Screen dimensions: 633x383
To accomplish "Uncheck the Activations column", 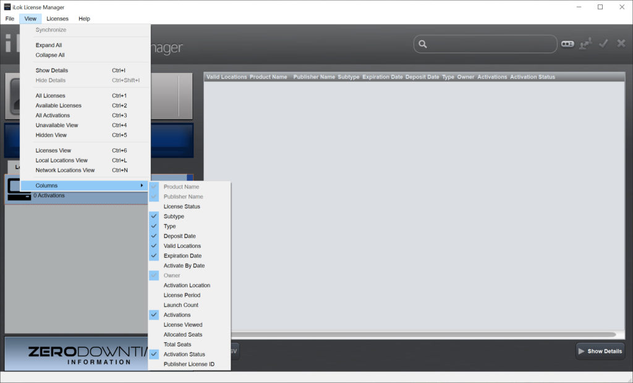I will 154,315.
